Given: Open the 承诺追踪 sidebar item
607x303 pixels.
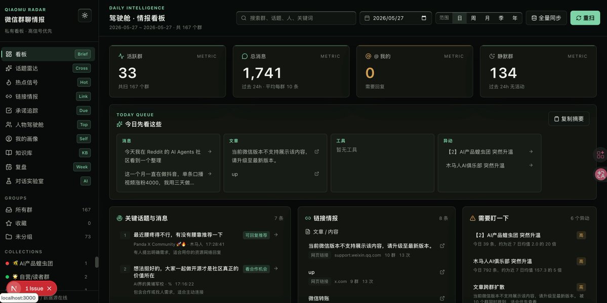Looking at the screenshot, I should pos(49,111).
